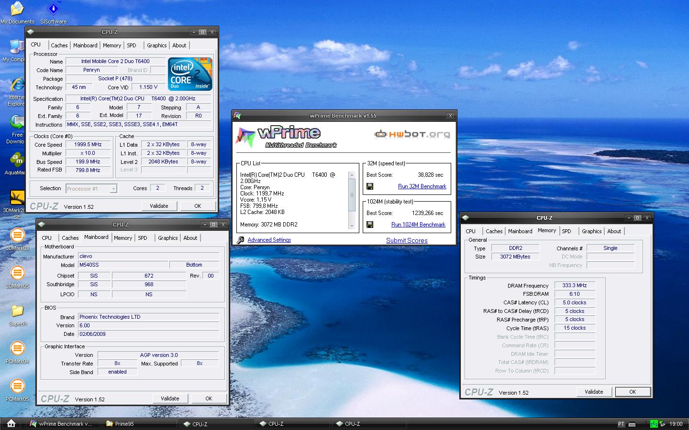Click wPrime title bar app icon
The width and height of the screenshot is (689, 430).
pos(237,116)
